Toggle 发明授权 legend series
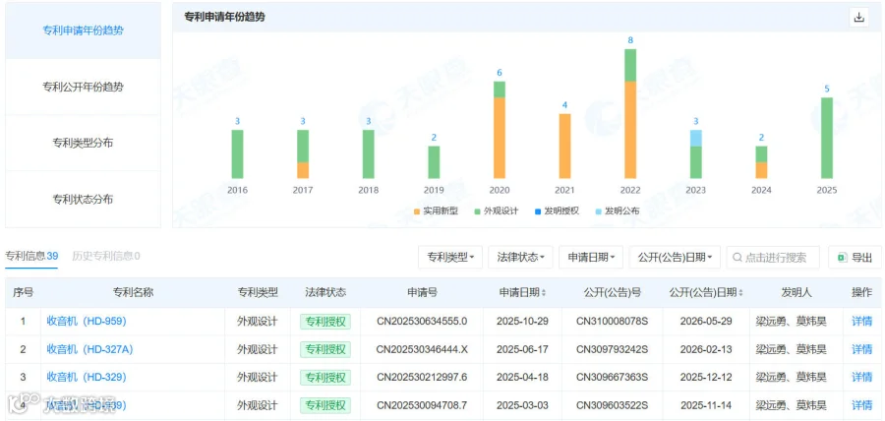The width and height of the screenshot is (885, 421). pos(556,211)
